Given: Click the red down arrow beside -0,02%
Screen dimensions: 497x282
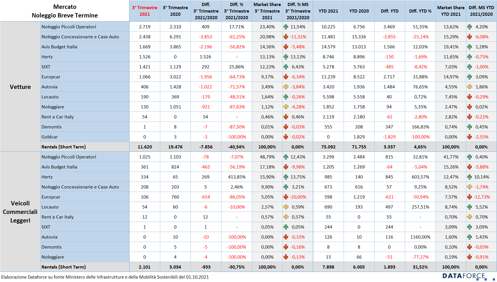Looking at the screenshot, I should (286, 137).
